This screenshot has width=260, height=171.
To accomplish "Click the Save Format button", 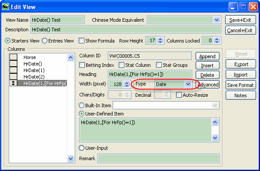I will click(x=241, y=85).
